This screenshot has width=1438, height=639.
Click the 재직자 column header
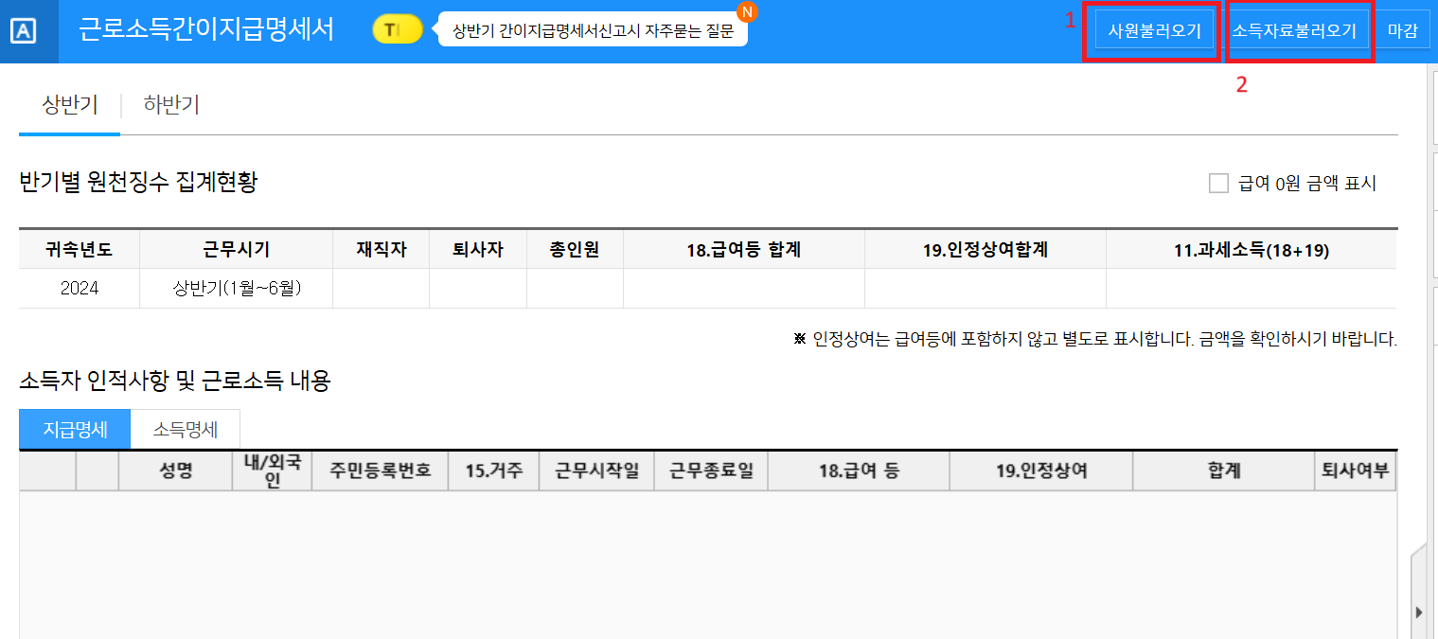click(x=382, y=250)
